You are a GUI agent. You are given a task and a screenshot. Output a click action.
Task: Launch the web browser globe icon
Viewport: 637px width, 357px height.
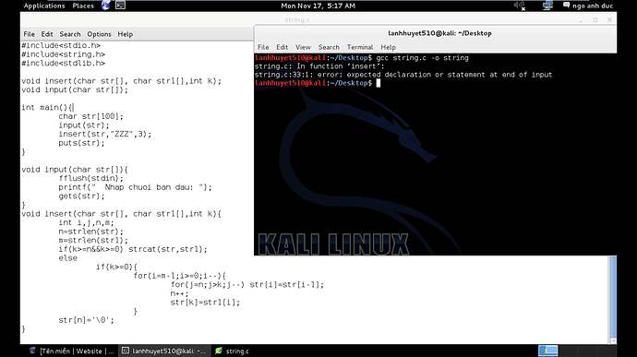click(105, 6)
